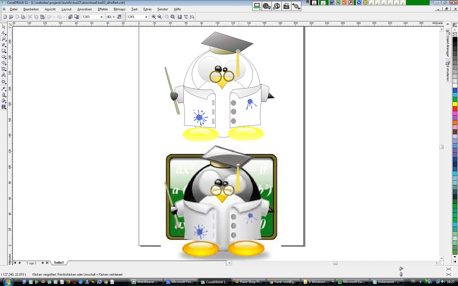Open the Datei menu
Image resolution: width=458 pixels, height=286 pixels.
point(14,9)
